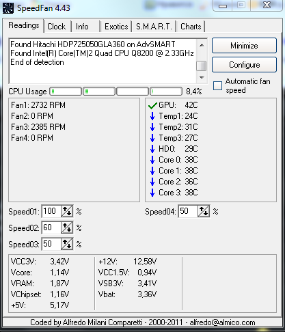Click the Speed01 spinner arrows

click(x=67, y=211)
